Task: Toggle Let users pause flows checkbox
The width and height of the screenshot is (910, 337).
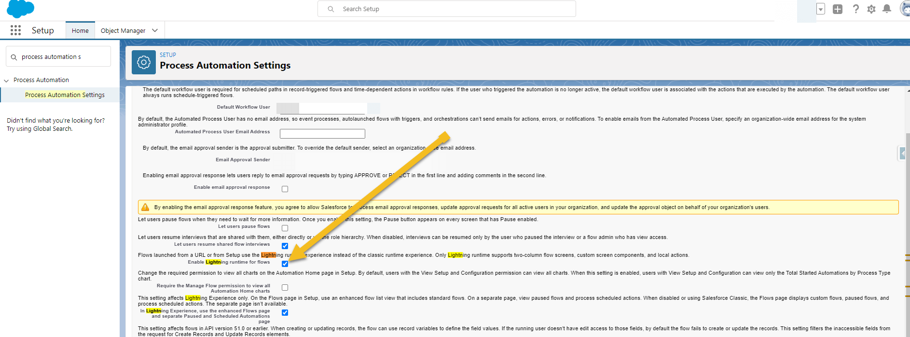Action: click(285, 228)
